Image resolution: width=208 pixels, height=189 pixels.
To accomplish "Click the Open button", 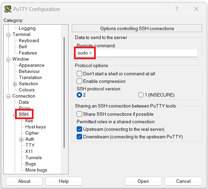I will click(x=143, y=181).
